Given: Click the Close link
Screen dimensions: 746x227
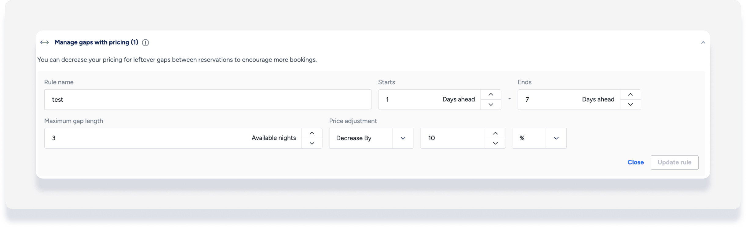Looking at the screenshot, I should (x=635, y=162).
